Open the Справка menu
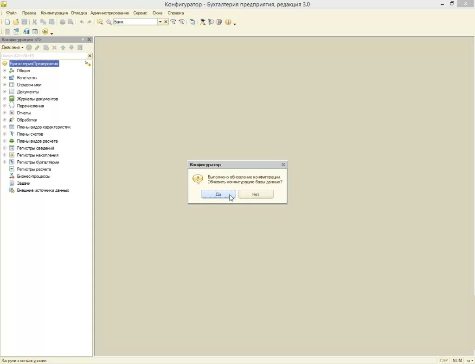Image resolution: width=475 pixels, height=364 pixels. click(x=176, y=13)
